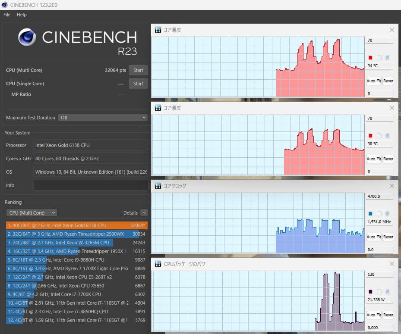Viewport: 401px width, 334px height.
Task: Open the File menu
Action: [7, 15]
